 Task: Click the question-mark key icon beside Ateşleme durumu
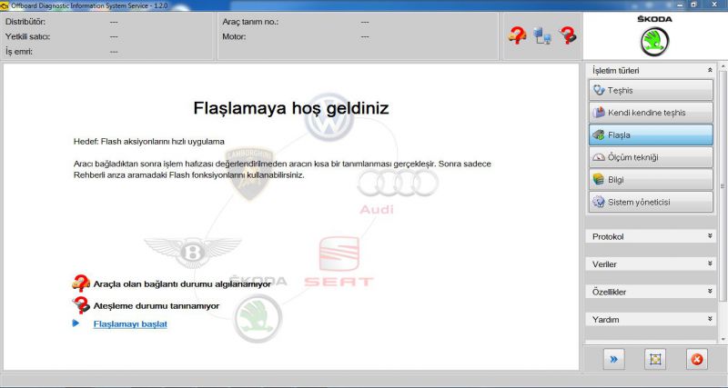[x=81, y=305]
